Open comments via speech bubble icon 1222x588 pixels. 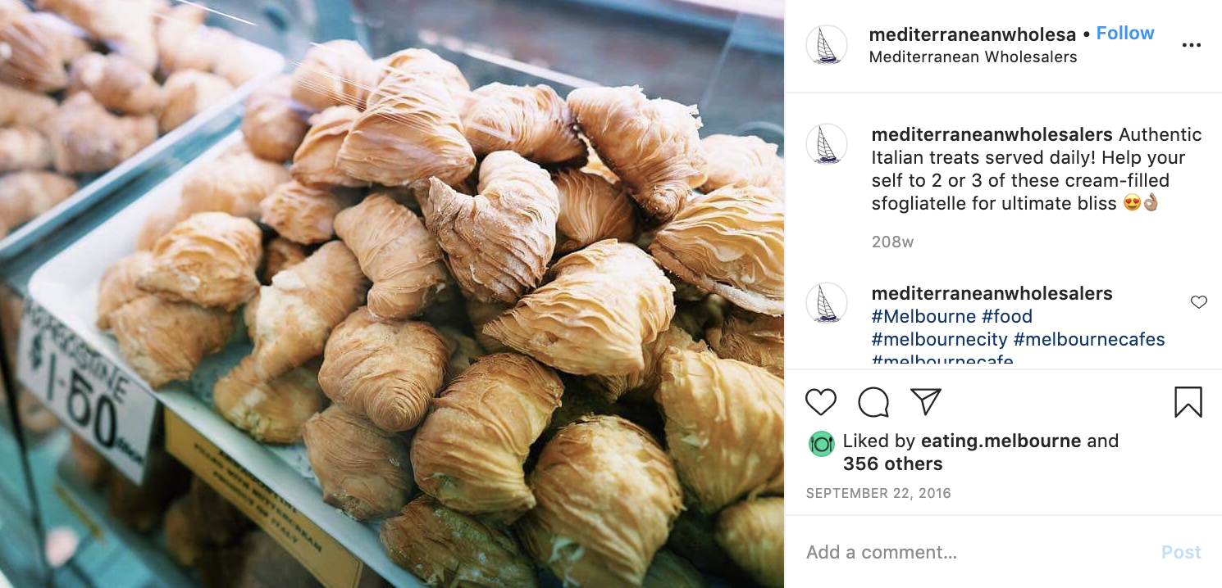(x=873, y=402)
